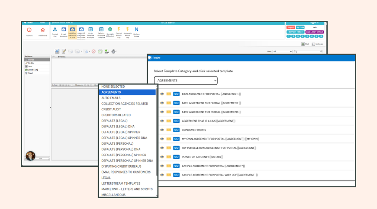
Task: Open the AGREEMENTS template category dropdown
Action: tap(186, 80)
